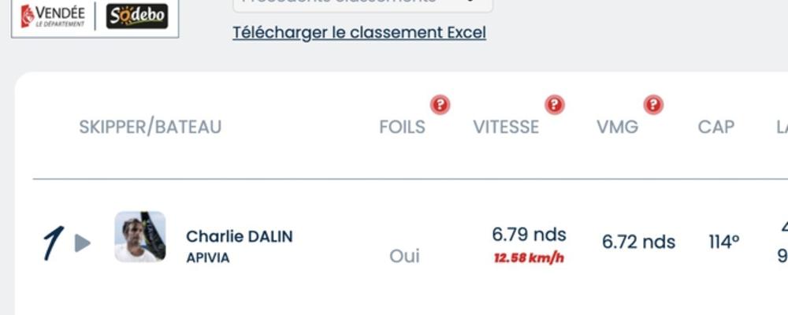Click the Charlie DALIN skipper name
This screenshot has width=788, height=315.
tap(240, 236)
